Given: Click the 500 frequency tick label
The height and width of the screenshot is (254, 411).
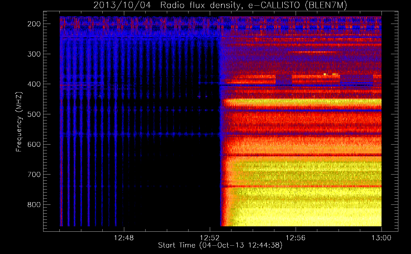Looking at the screenshot, I should 34,114.
